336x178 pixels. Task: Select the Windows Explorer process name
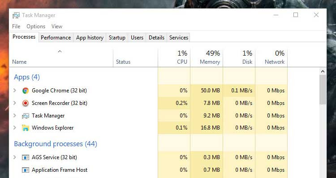(53, 128)
